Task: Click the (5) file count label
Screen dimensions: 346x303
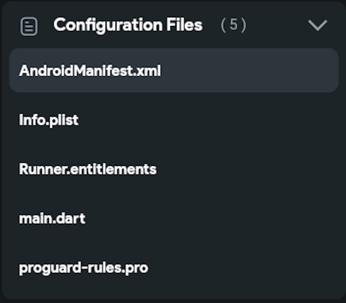Action: click(234, 25)
